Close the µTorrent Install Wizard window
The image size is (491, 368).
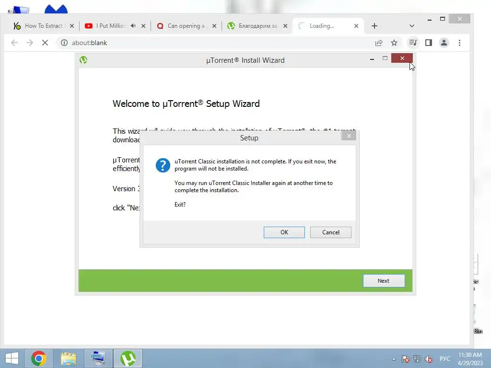402,58
